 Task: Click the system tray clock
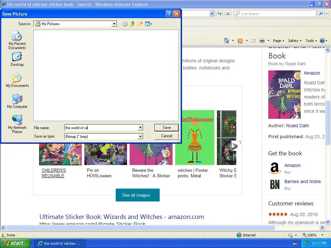click(x=319, y=243)
